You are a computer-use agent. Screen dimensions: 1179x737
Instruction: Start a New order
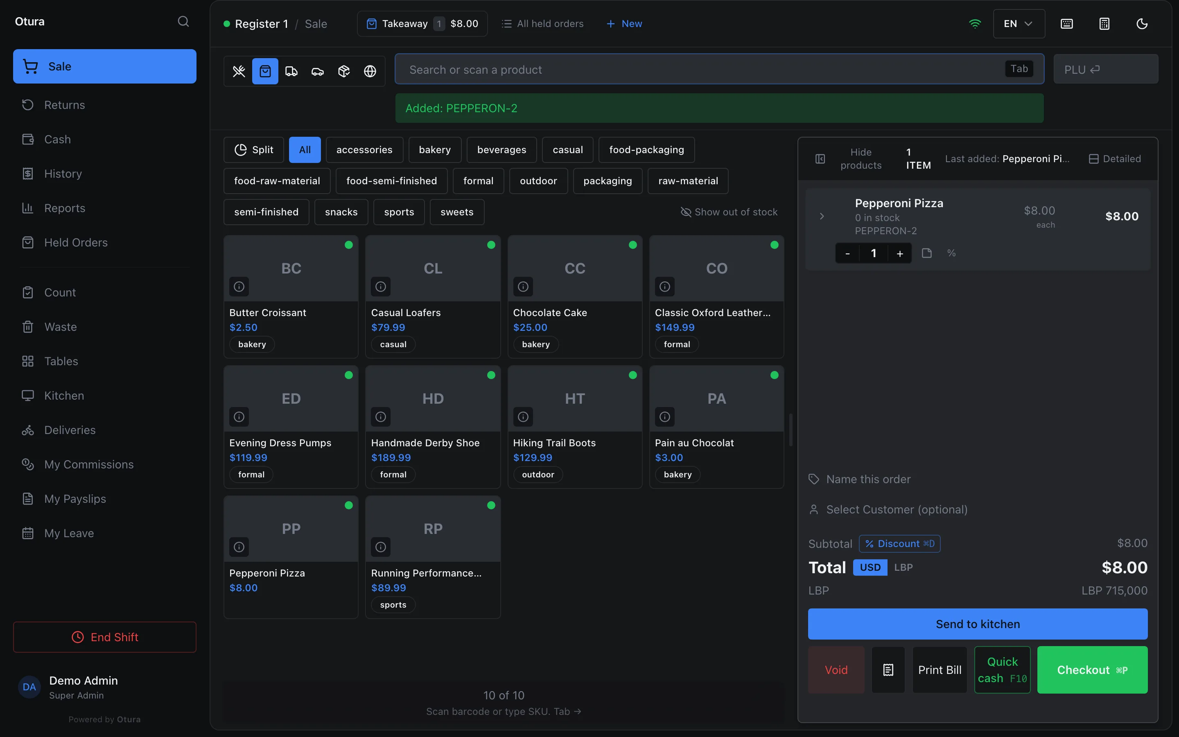click(624, 23)
